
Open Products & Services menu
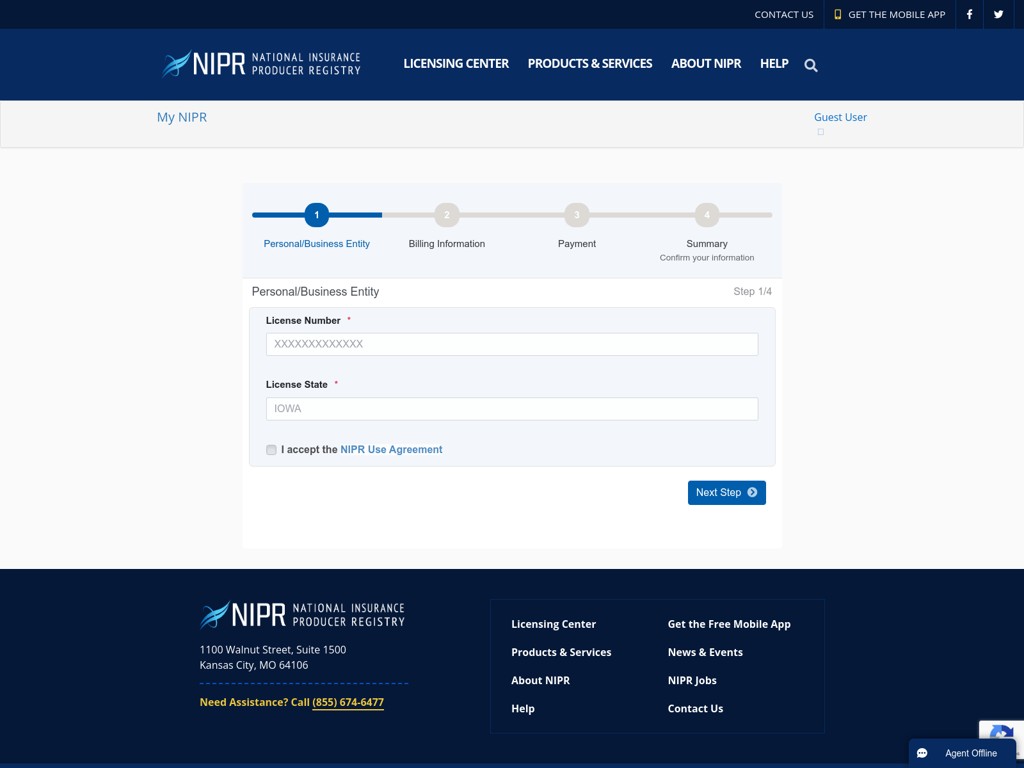coord(590,63)
